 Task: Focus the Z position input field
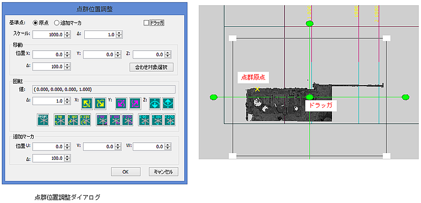click(149, 55)
